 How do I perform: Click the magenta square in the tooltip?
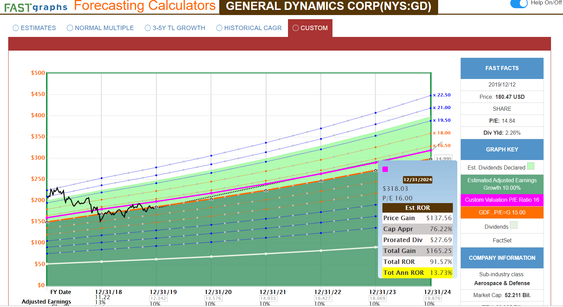[385, 169]
